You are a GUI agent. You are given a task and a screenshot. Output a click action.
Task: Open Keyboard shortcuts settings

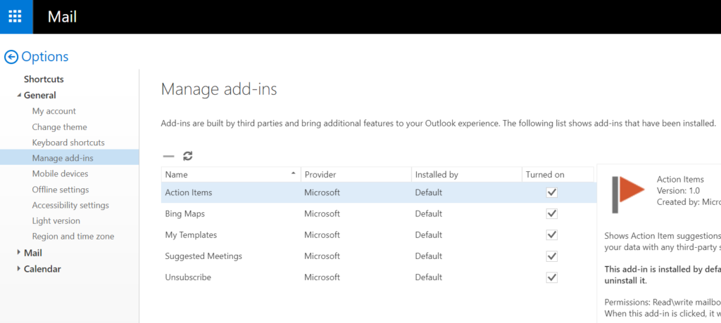coord(68,143)
